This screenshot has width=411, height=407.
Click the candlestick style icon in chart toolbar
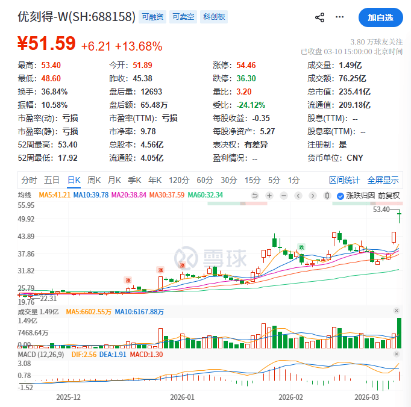point(327,196)
